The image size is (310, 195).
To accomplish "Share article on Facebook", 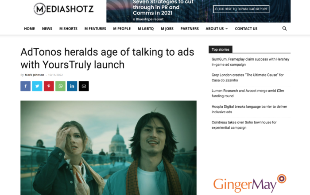I will tap(26, 86).
